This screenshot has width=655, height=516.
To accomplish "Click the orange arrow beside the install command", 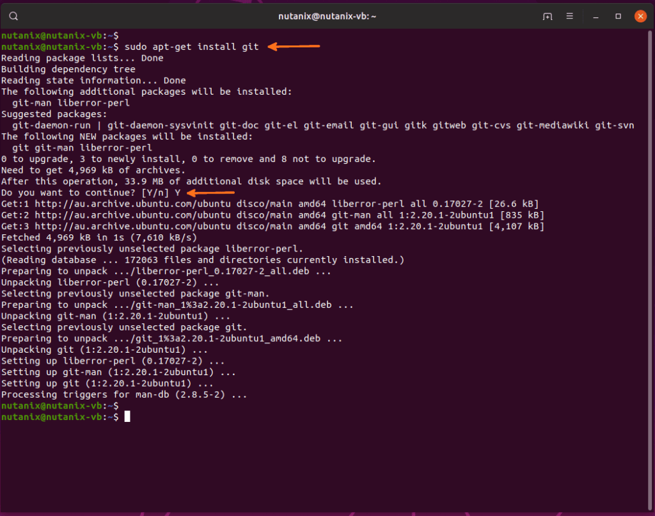I will (294, 46).
